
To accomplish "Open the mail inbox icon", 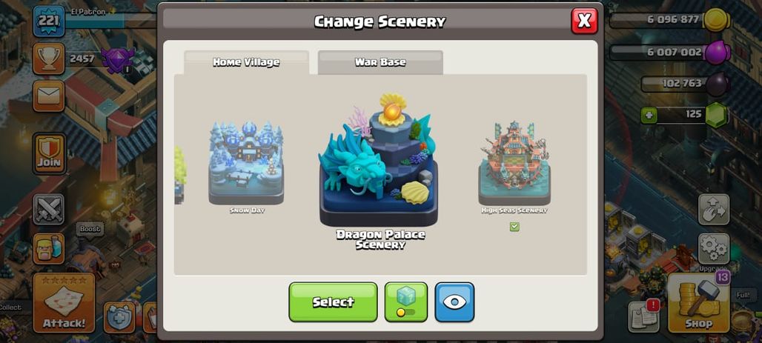I will (x=49, y=96).
